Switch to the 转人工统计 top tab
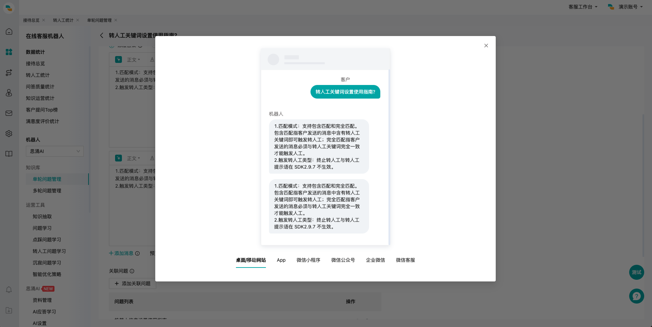 pos(63,20)
